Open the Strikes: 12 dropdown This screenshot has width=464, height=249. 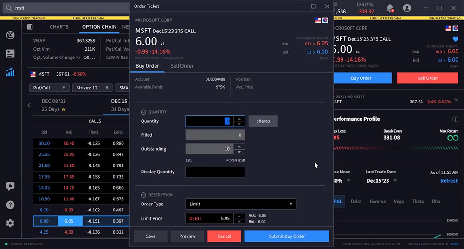(92, 88)
